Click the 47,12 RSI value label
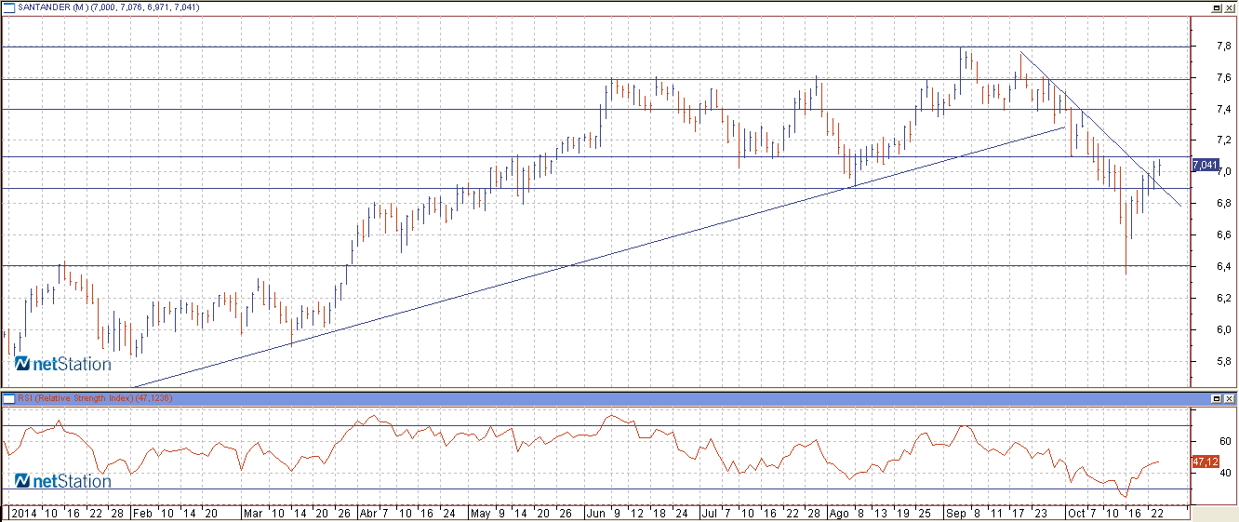Image resolution: width=1239 pixels, height=522 pixels. tap(1205, 461)
